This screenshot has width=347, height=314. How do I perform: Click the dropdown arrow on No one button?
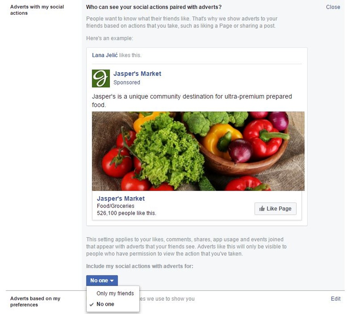[x=112, y=281]
